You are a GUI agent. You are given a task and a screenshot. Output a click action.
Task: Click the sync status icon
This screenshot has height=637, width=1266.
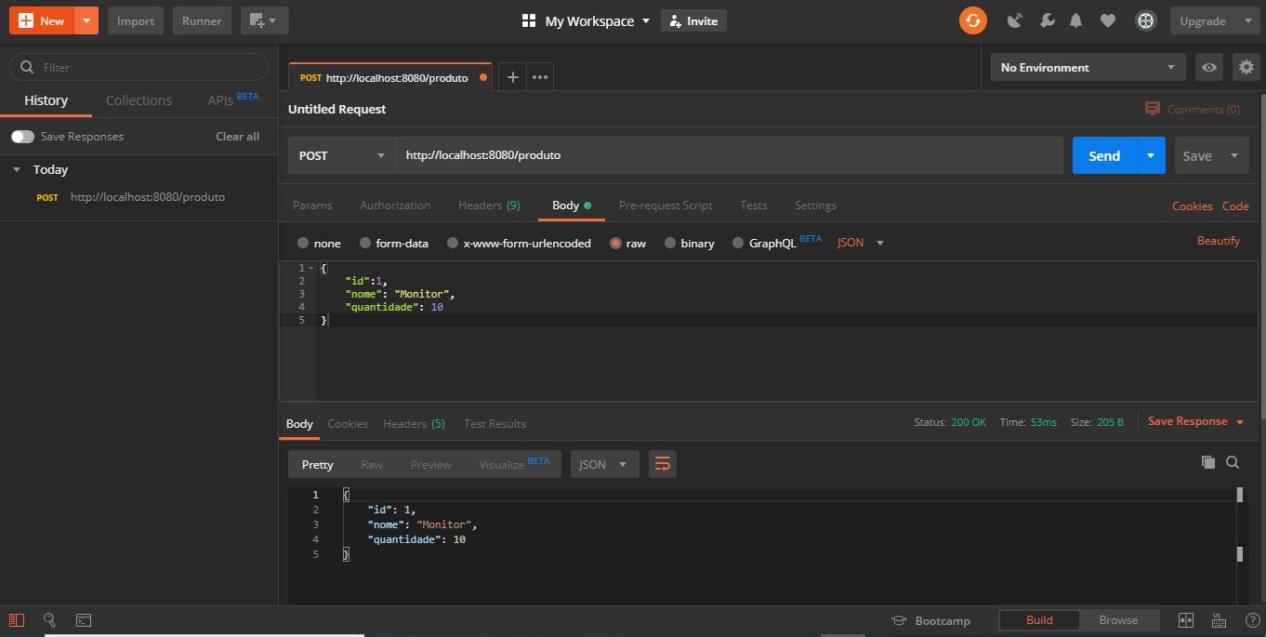(972, 20)
